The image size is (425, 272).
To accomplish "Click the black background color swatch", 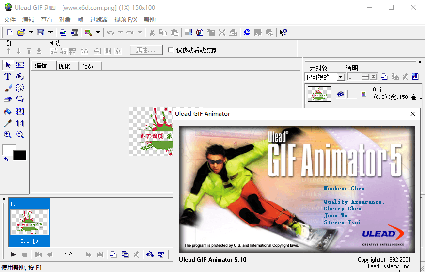I will click(19, 155).
